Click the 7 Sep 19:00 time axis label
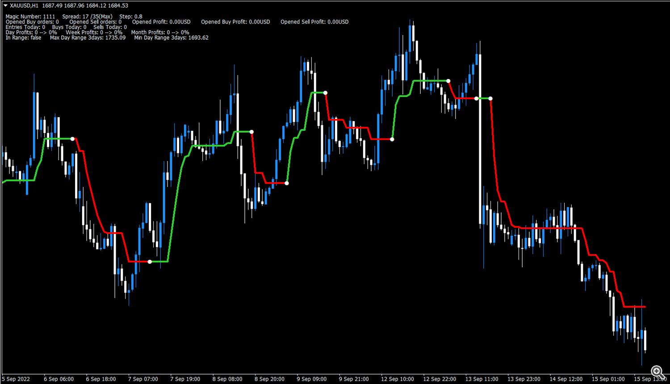This screenshot has width=670, height=384. [x=185, y=379]
